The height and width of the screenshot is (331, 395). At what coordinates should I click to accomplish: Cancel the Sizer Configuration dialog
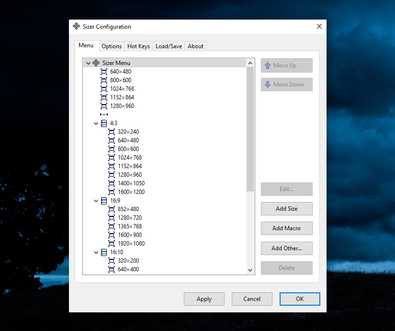pyautogui.click(x=252, y=299)
